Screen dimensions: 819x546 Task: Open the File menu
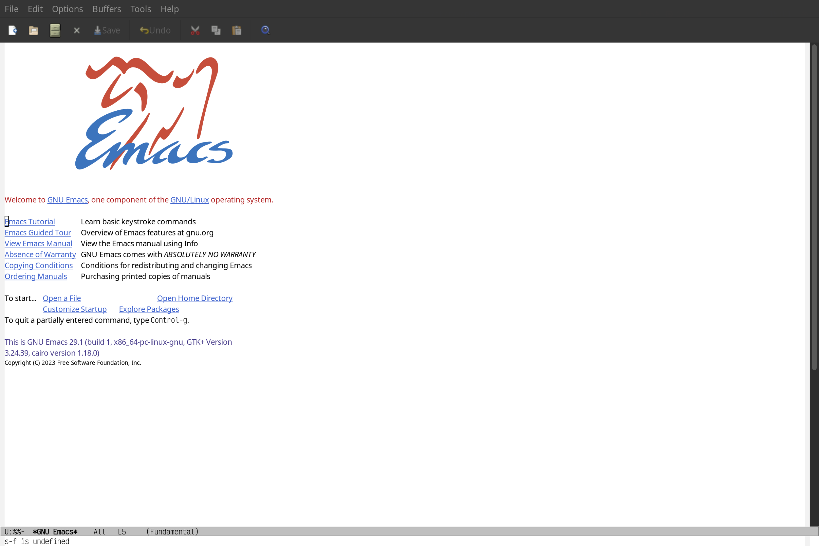click(x=11, y=9)
